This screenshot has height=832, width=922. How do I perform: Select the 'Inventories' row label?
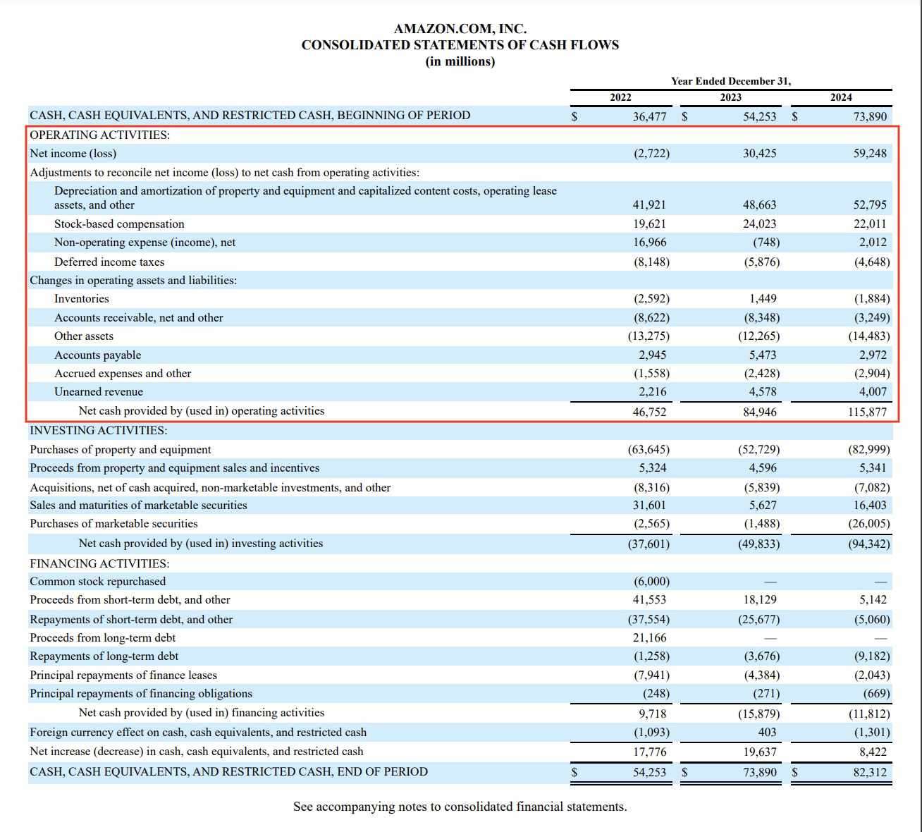[82, 299]
